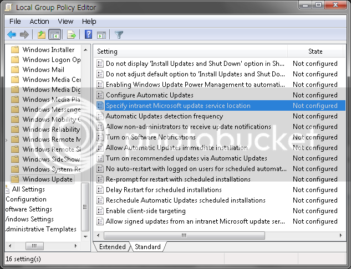Click the Up one level folder icon
This screenshot has width=351, height=269.
(x=42, y=35)
